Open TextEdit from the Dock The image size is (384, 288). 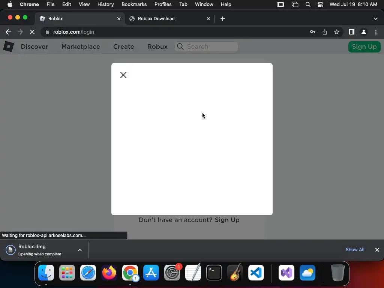tap(193, 273)
